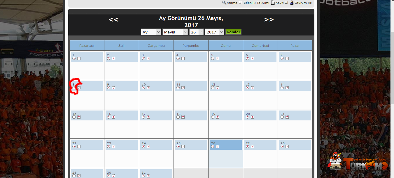This screenshot has height=178, width=394.
Task: Click the Pazar column header
Action: (295, 46)
